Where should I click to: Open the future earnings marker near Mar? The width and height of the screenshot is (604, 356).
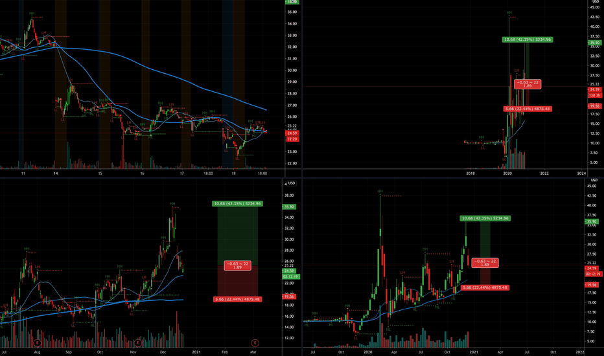pyautogui.click(x=255, y=342)
